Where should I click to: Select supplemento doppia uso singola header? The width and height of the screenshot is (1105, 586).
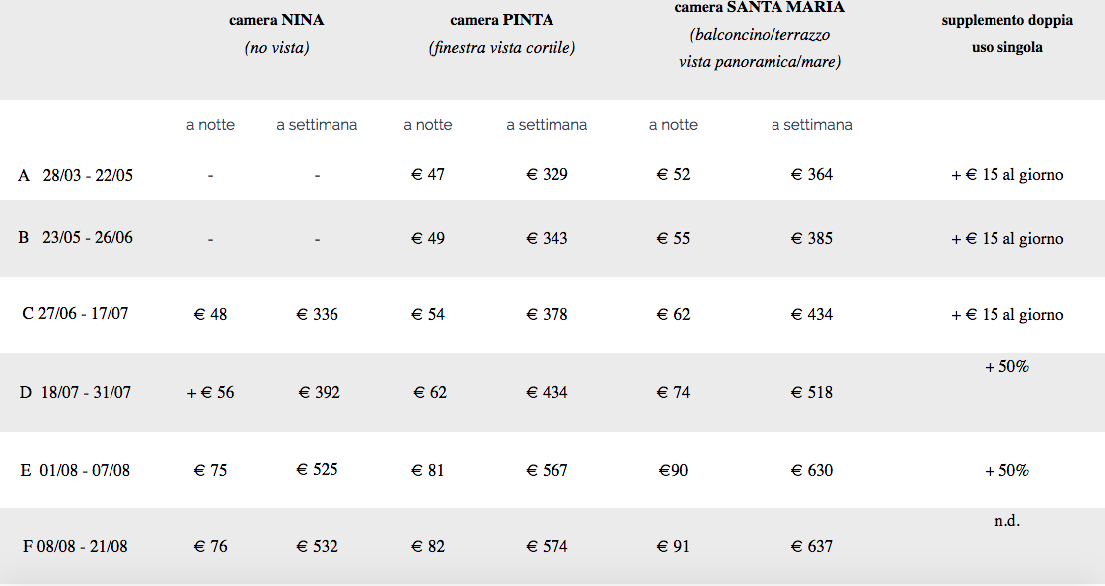coord(1007,33)
